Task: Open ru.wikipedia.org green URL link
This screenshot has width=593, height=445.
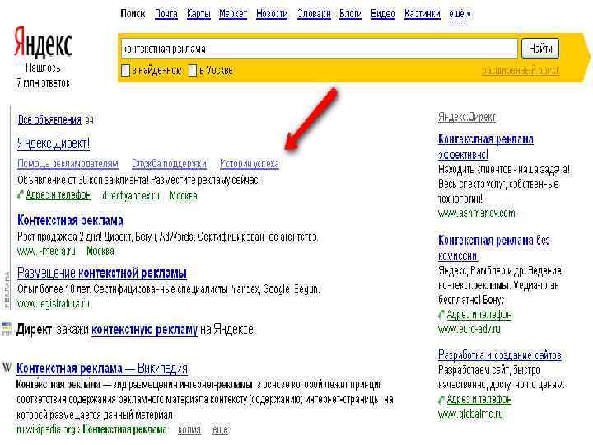Action: click(92, 430)
